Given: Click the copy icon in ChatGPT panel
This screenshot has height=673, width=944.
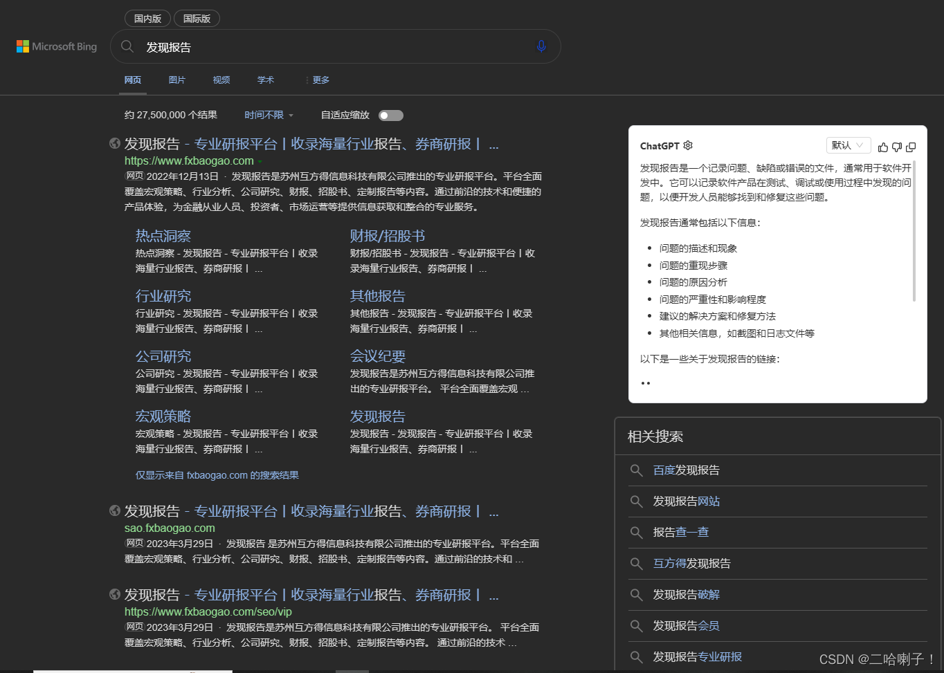Looking at the screenshot, I should (911, 147).
